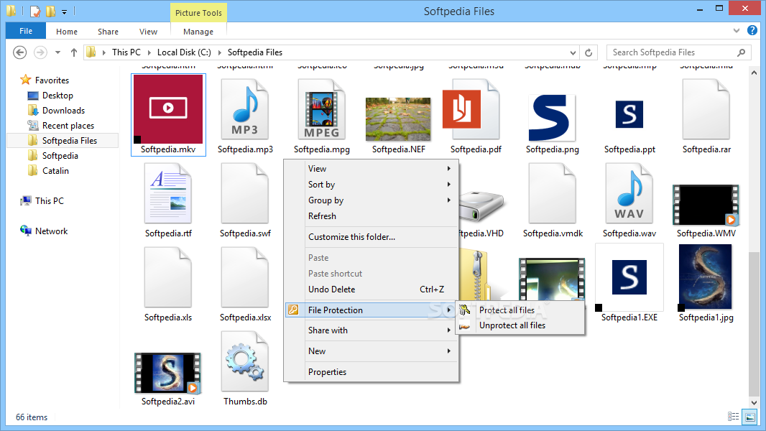
Task: Open the recent locations dropdown arrow
Action: 57,52
